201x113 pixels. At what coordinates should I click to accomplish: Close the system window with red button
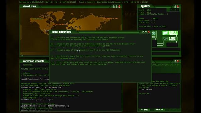point(178,6)
